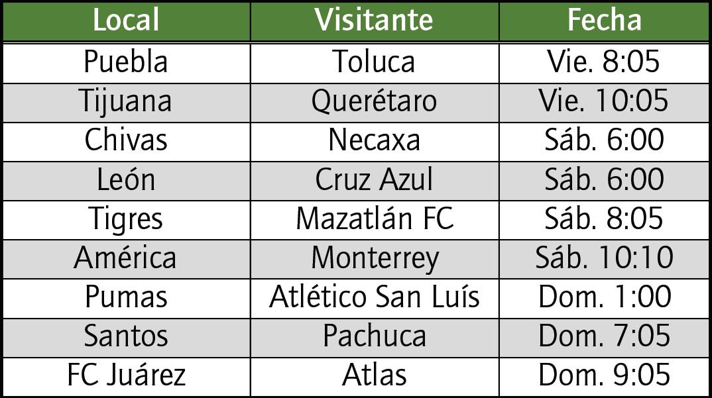Select the Toluca cell
This screenshot has width=712, height=398.
click(375, 63)
